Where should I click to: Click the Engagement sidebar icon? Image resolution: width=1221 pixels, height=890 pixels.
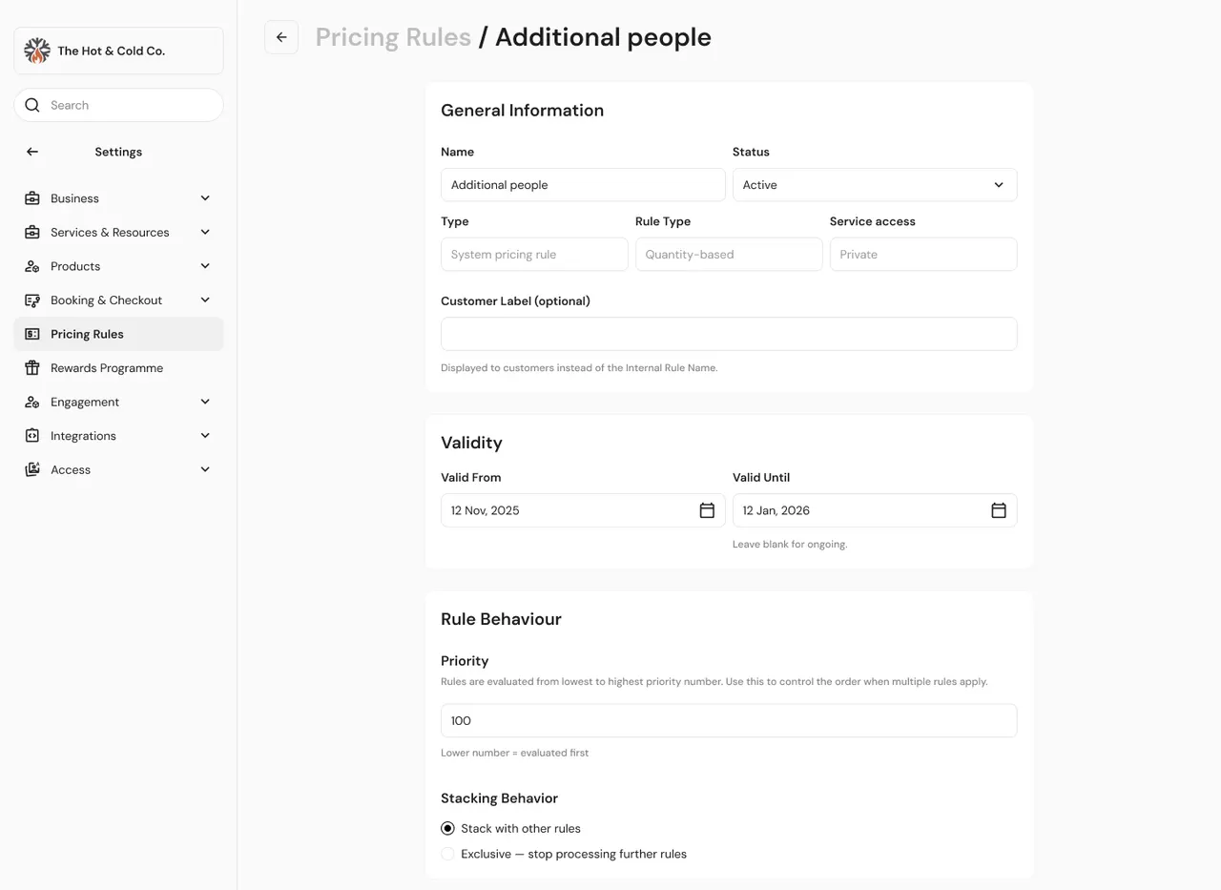(32, 402)
